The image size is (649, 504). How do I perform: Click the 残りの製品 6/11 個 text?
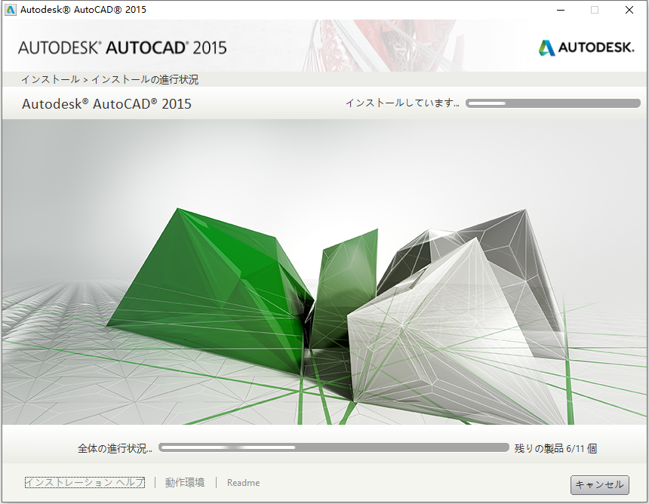(x=555, y=448)
